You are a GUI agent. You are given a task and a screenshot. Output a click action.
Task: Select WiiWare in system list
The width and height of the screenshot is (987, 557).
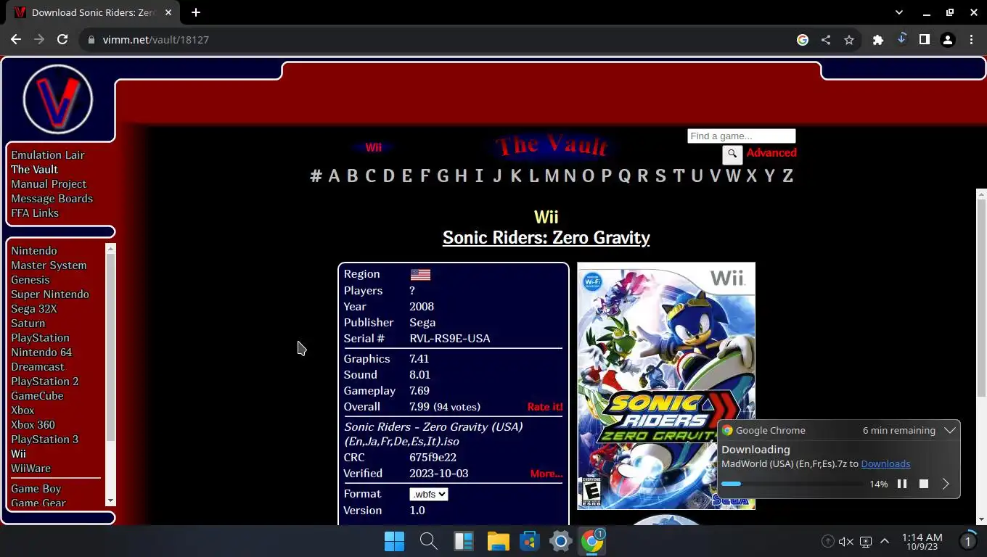click(30, 468)
